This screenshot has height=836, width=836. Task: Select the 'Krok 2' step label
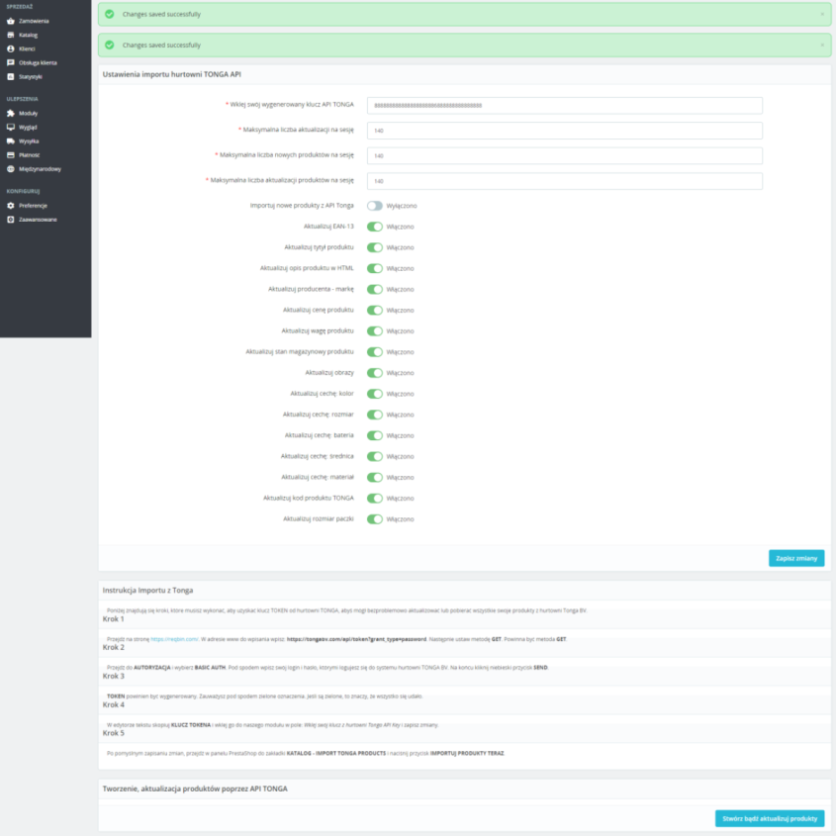point(113,647)
